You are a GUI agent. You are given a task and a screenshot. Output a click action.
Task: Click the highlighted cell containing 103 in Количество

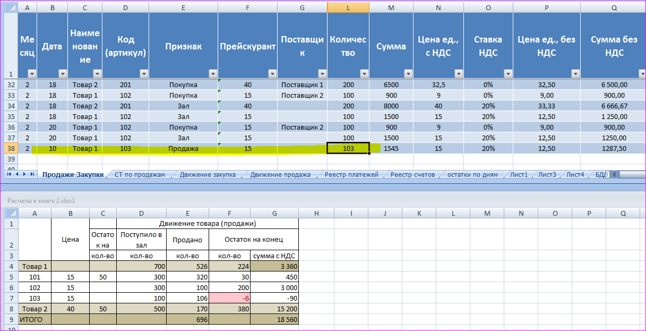click(x=348, y=149)
